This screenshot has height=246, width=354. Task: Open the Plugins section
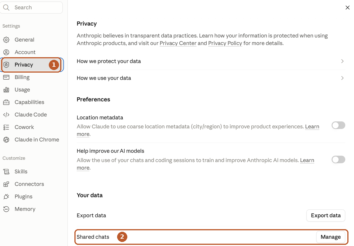click(x=23, y=197)
